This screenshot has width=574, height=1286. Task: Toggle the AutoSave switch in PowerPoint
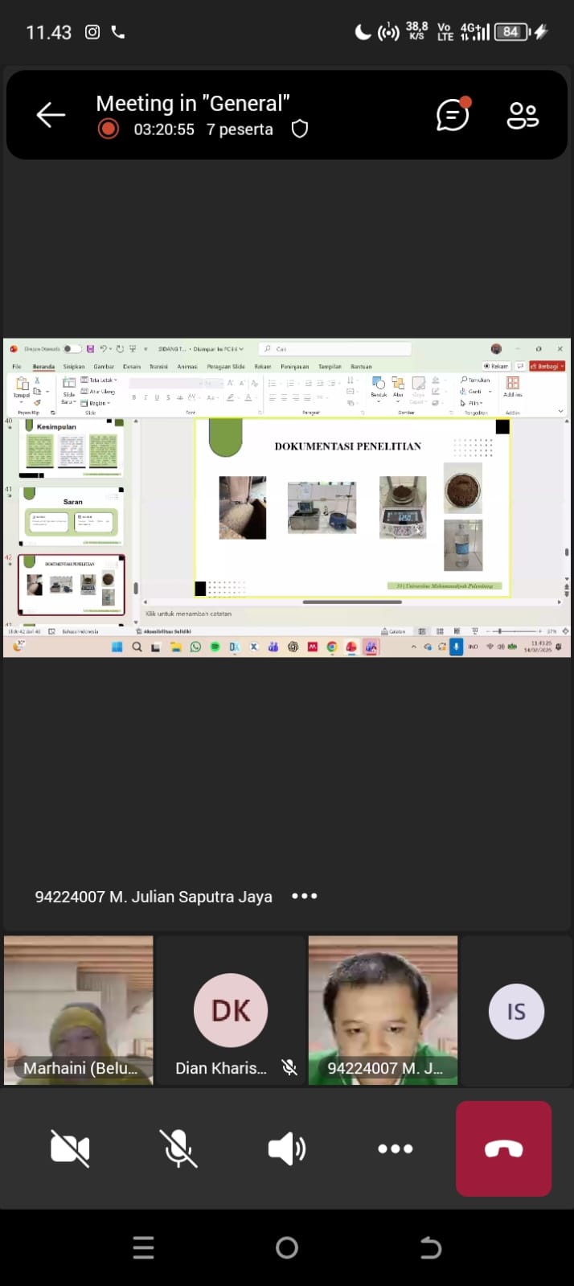pyautogui.click(x=72, y=349)
